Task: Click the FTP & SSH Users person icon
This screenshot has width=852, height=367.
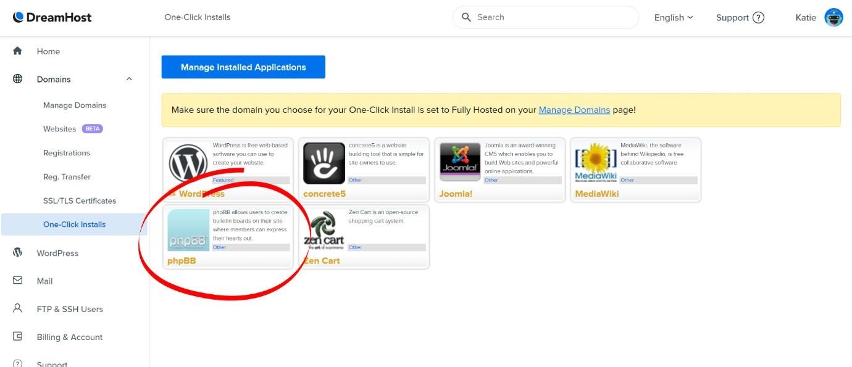Action: [x=17, y=309]
